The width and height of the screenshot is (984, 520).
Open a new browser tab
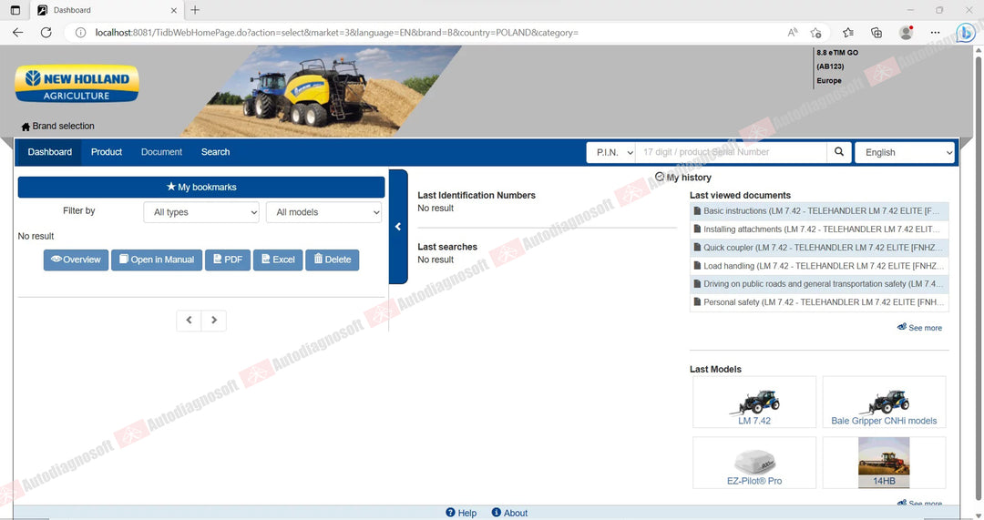point(195,10)
